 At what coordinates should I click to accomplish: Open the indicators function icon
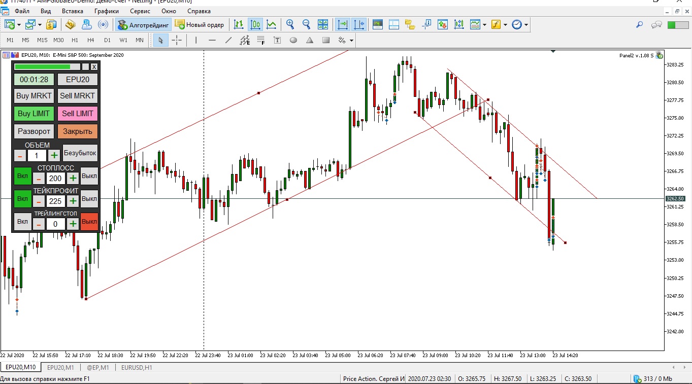(496, 24)
